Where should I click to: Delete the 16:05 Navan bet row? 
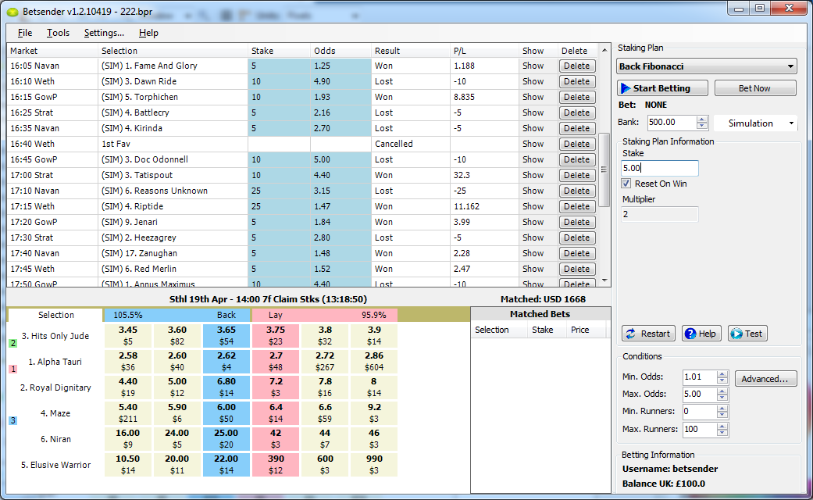tap(576, 66)
